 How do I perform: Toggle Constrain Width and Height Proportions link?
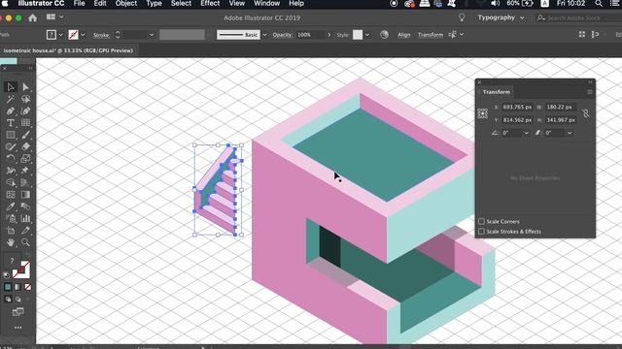(586, 113)
